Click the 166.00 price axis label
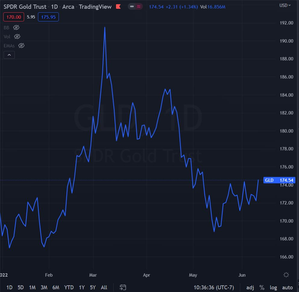Screen dimensions: 299x292 click(286, 257)
